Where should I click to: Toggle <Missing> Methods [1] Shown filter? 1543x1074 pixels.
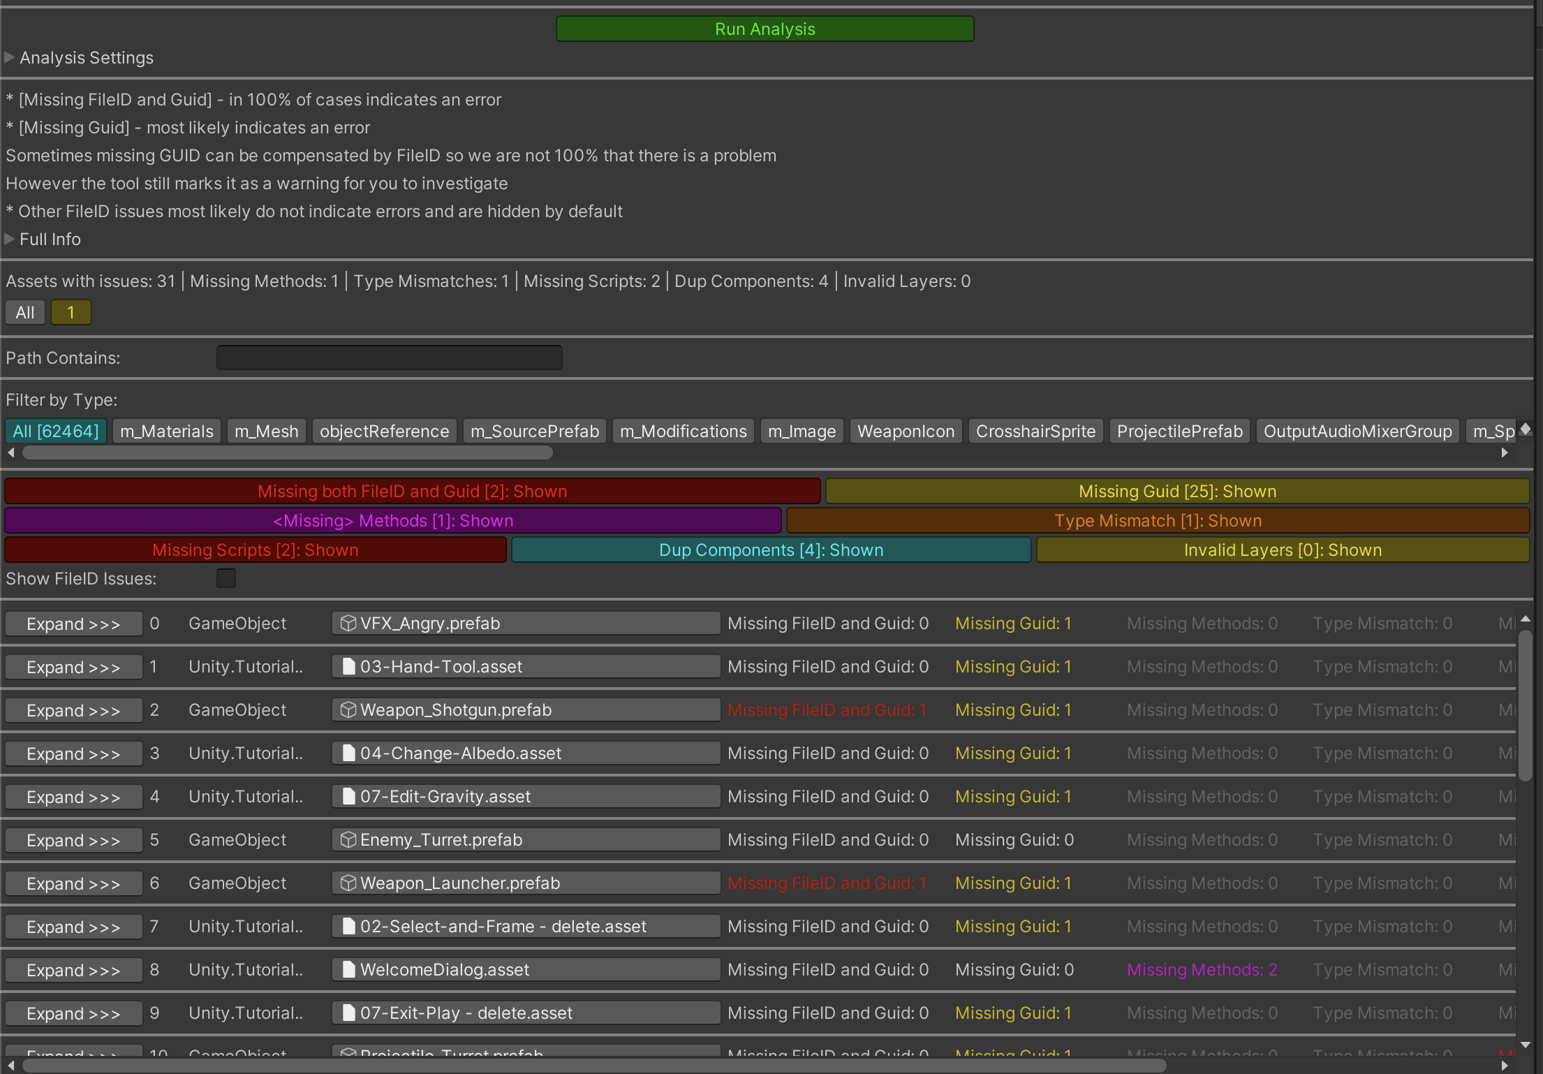pos(393,520)
